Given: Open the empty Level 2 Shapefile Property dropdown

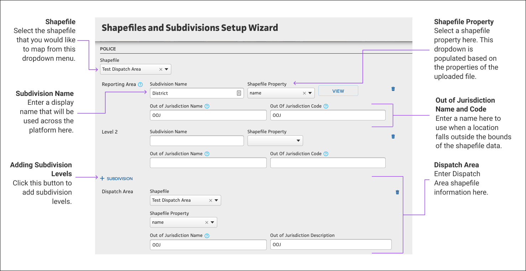Looking at the screenshot, I should (298, 141).
